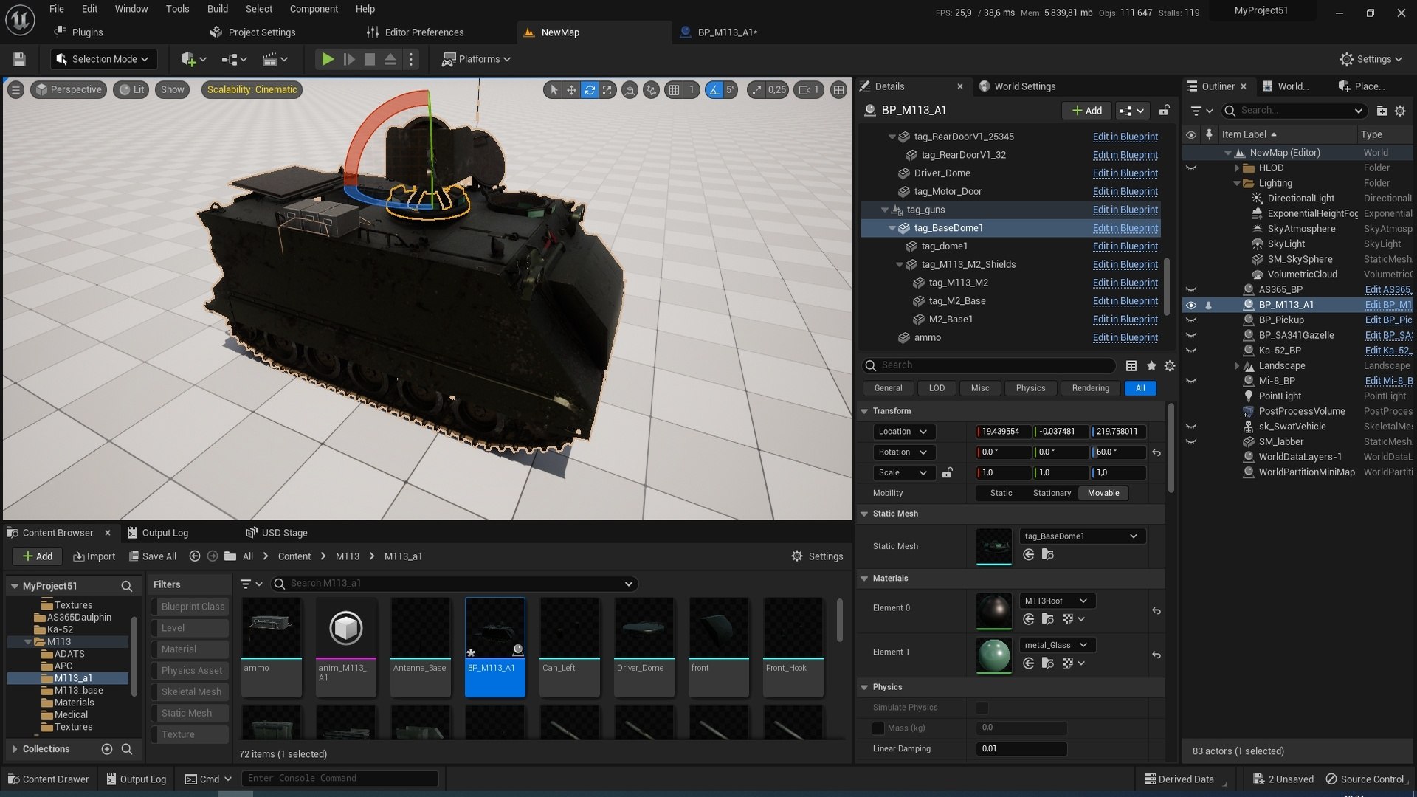Screen dimensions: 1417x797
Task: Open the Location type dropdown
Action: coord(904,432)
